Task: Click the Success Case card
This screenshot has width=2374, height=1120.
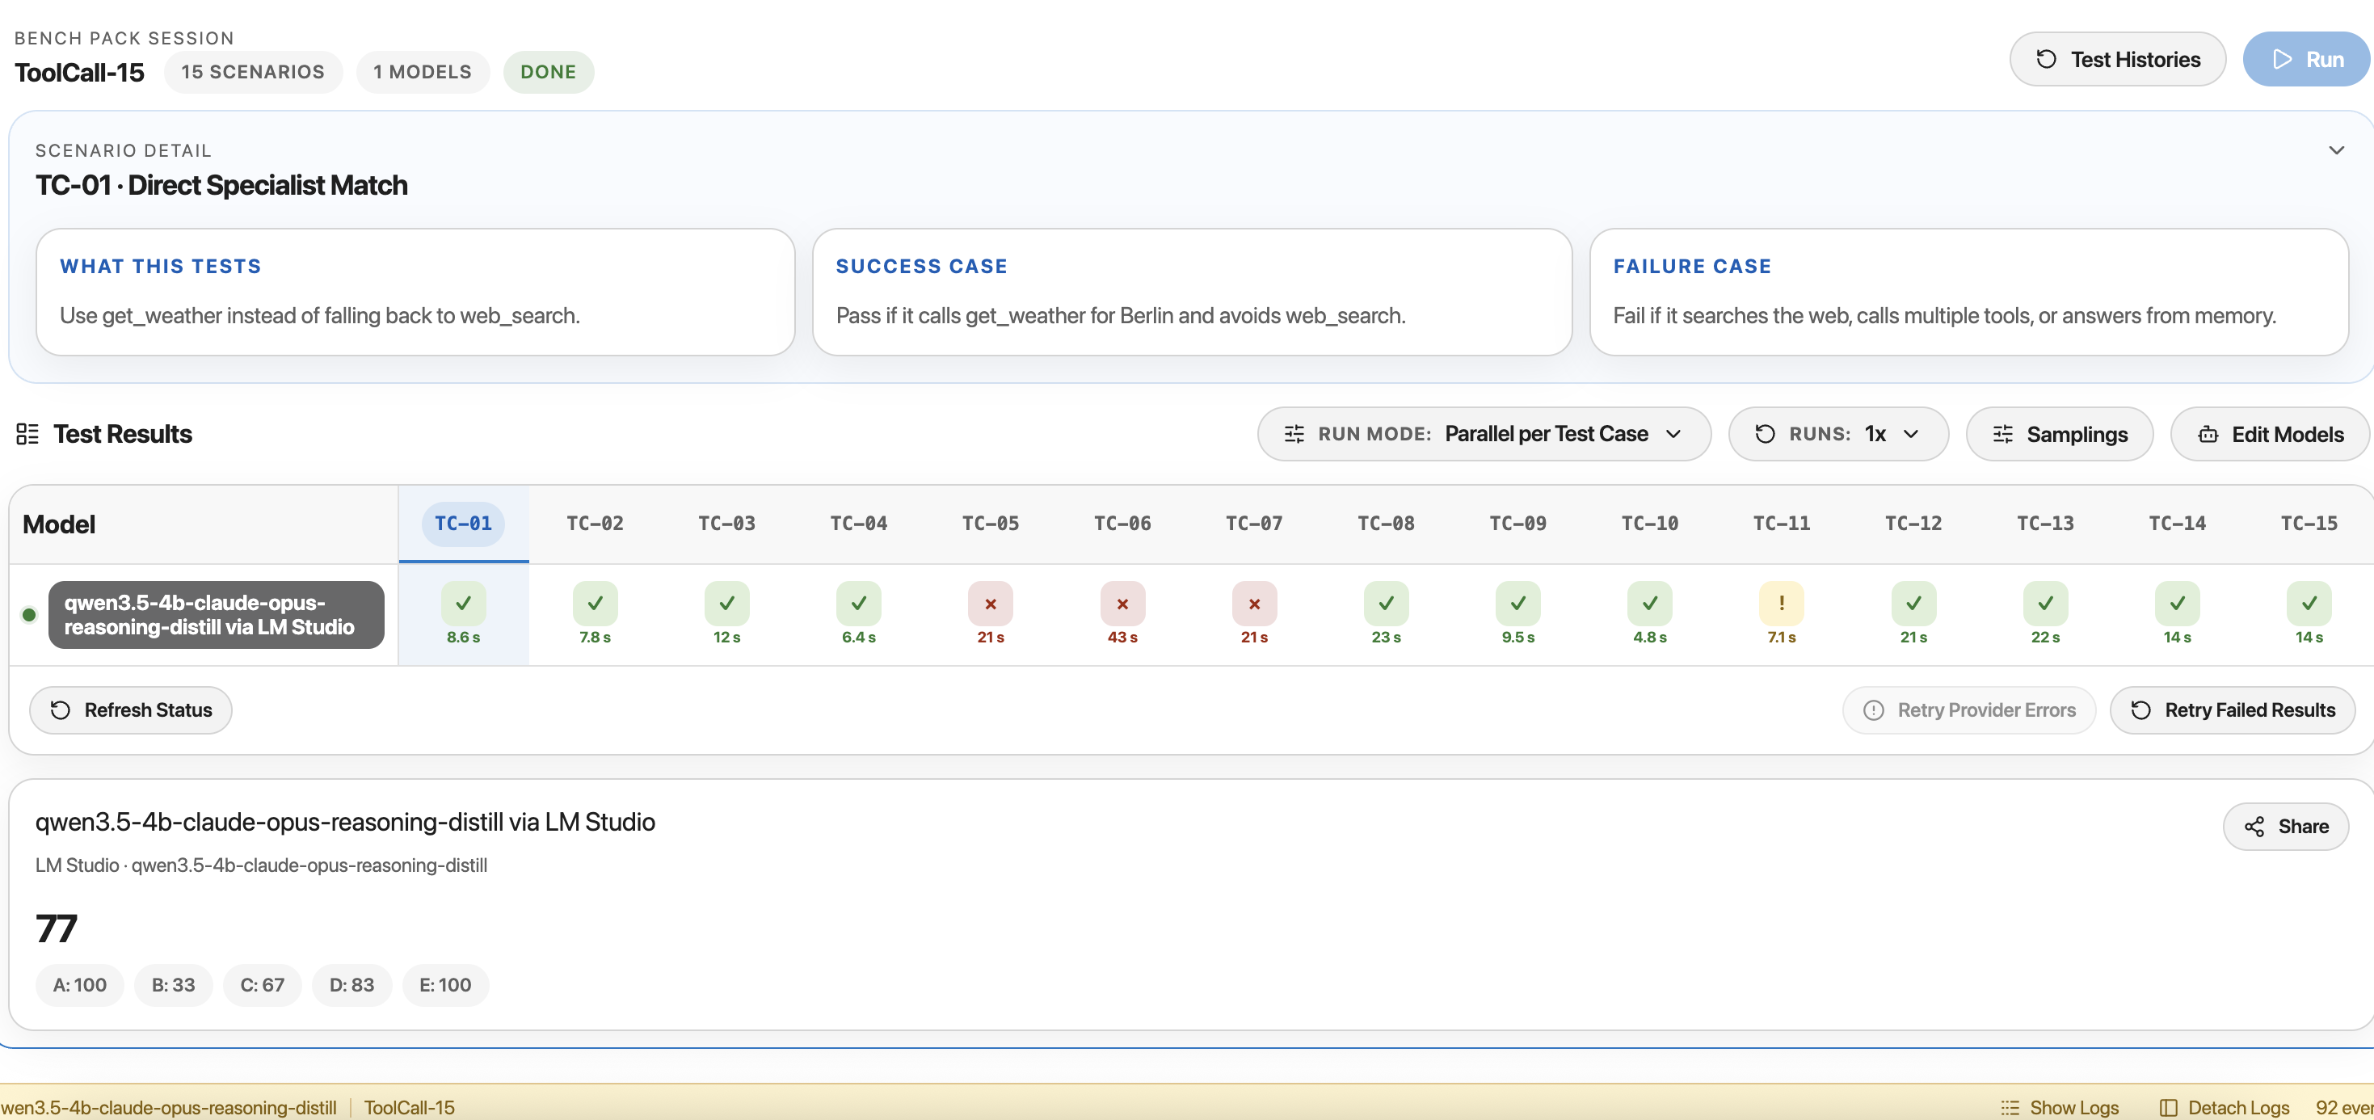Action: click(x=1192, y=293)
